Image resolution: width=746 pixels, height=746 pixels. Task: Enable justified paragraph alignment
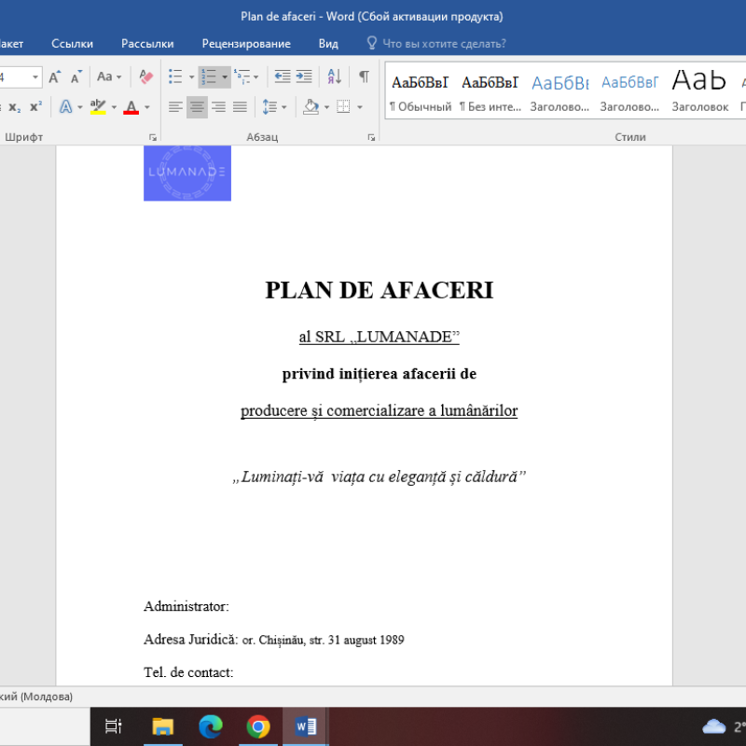click(239, 106)
